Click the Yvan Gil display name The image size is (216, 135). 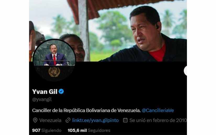pos(45,92)
